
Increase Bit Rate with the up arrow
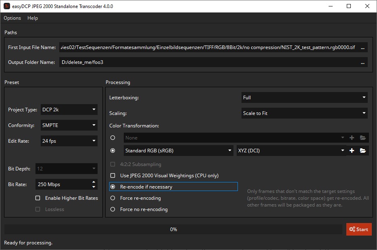coord(94,182)
